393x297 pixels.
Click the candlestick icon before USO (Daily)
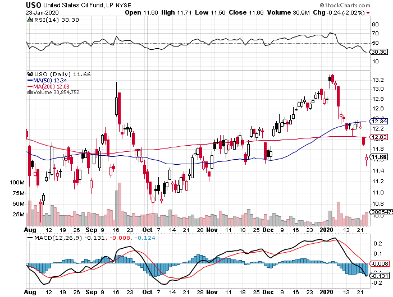point(30,74)
